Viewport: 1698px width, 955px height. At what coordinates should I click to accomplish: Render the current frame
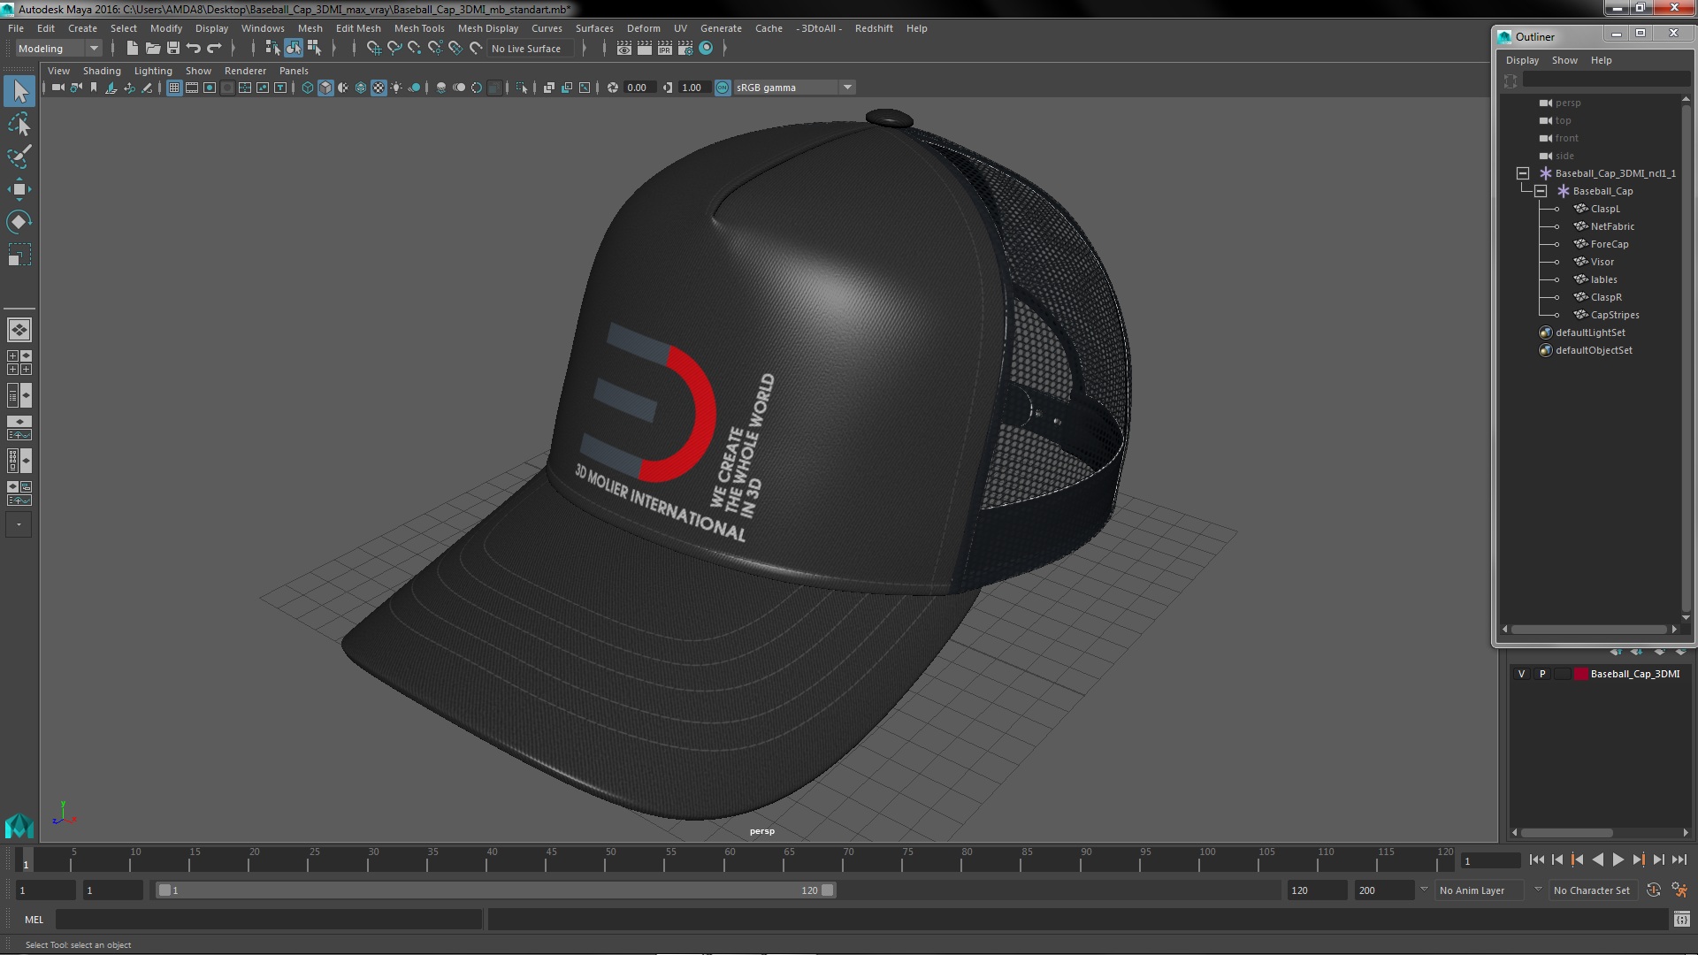[645, 49]
